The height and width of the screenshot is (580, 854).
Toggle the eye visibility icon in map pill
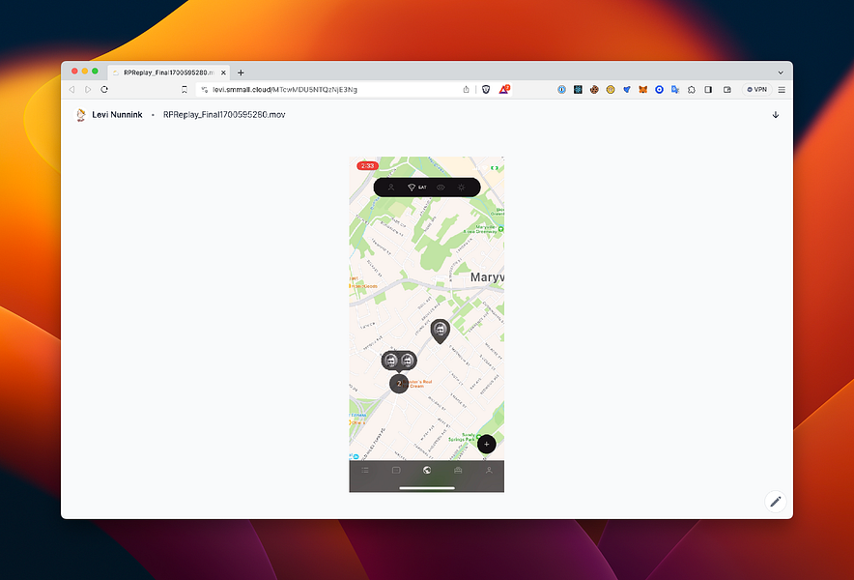coord(441,187)
